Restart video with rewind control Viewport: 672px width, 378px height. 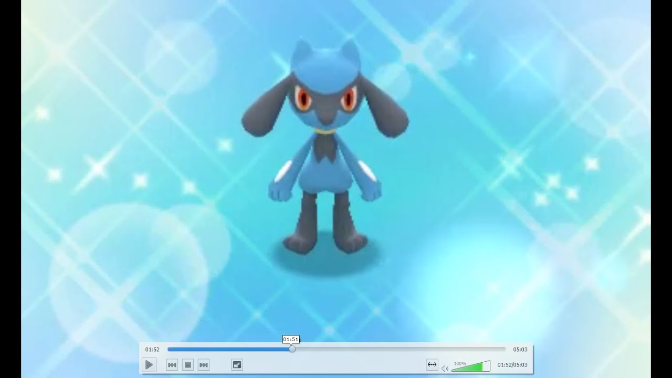172,364
